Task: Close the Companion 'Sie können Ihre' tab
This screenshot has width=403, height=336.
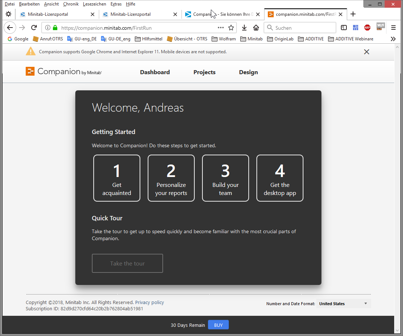Action: tap(258, 14)
